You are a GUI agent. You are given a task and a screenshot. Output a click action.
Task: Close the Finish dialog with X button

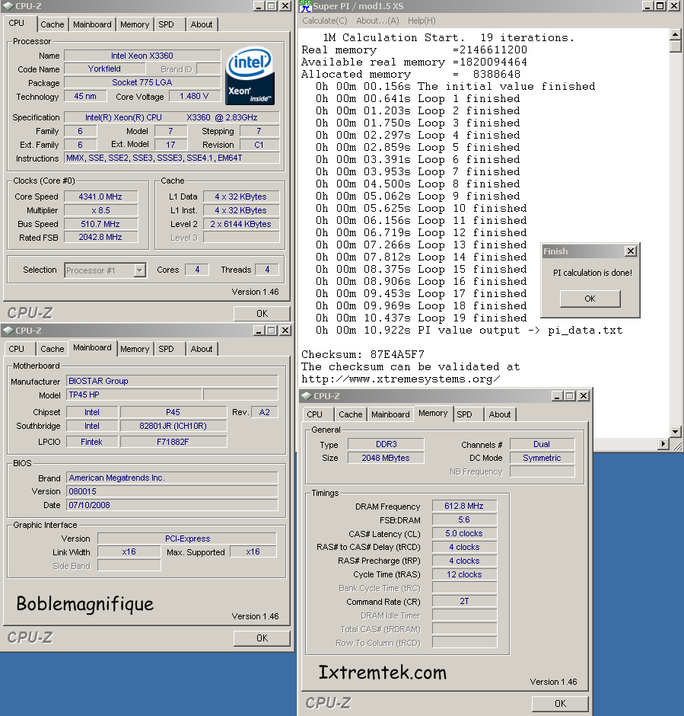631,251
